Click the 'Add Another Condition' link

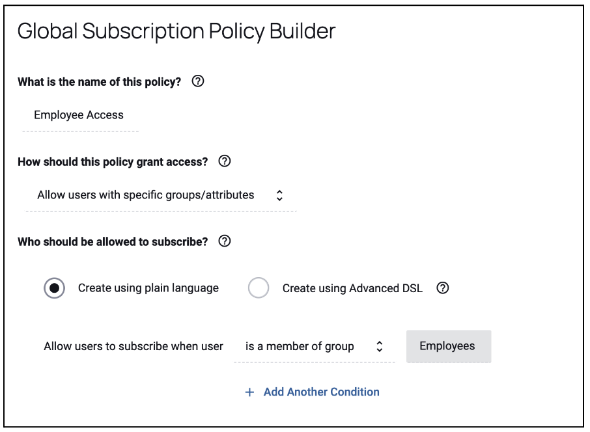[321, 392]
